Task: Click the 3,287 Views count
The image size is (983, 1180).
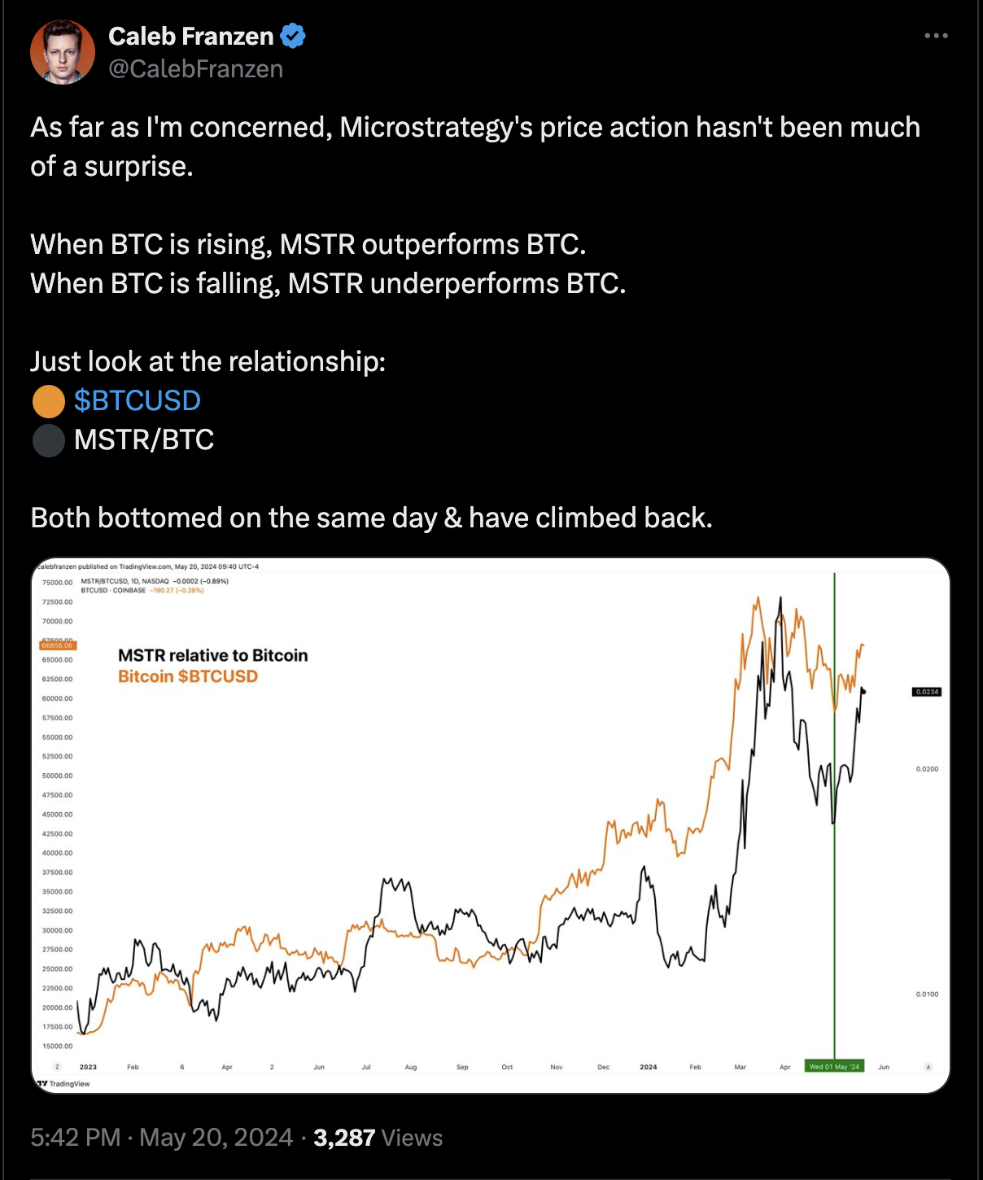Action: point(378,1137)
